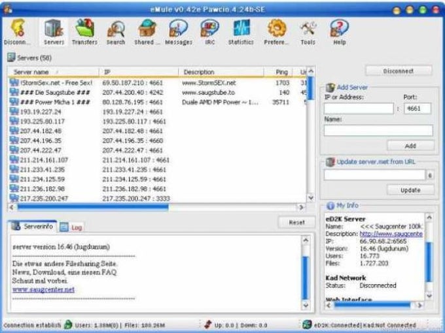The height and width of the screenshot is (333, 445).
Task: Open the Help toolbar icon
Action: (339, 28)
